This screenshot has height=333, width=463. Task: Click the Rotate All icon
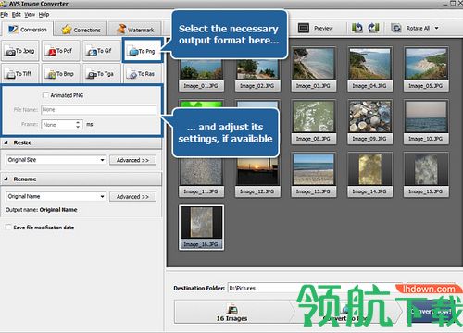pos(396,28)
